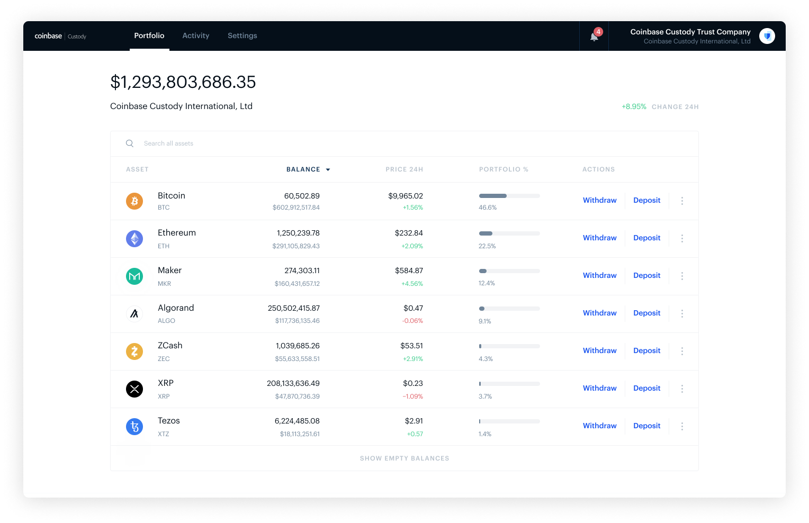Withdraw Tezos
This screenshot has width=809, height=523.
click(600, 426)
